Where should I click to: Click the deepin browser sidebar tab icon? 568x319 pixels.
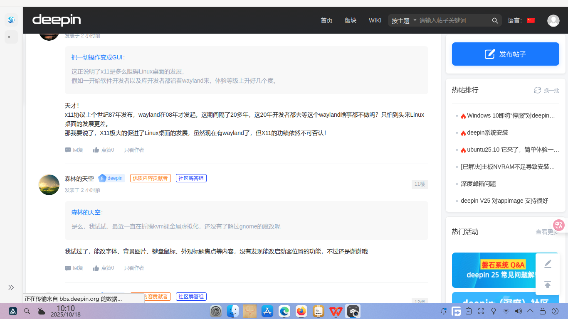(11, 20)
